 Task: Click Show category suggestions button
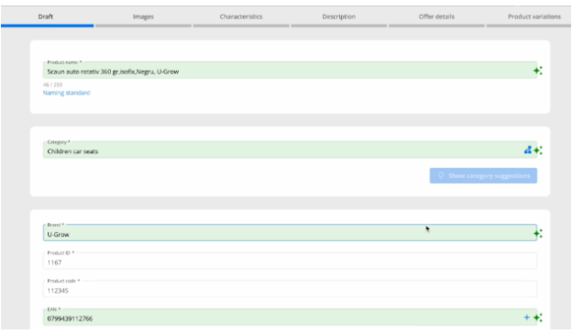(483, 176)
